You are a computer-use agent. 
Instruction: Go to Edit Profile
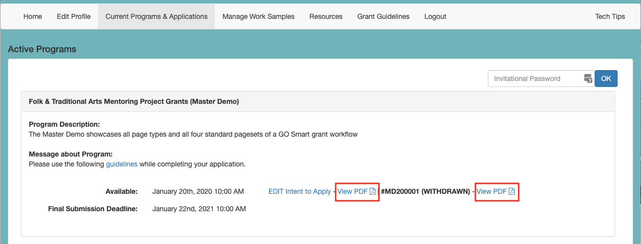tap(74, 16)
